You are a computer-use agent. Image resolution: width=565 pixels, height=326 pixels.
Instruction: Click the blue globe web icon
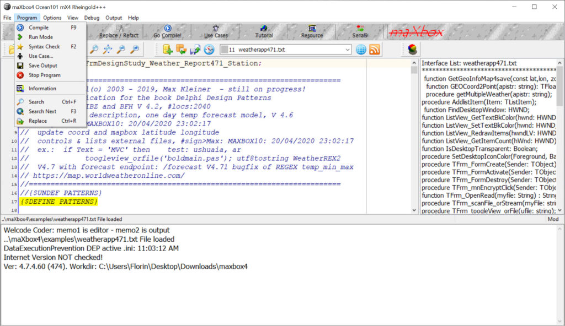pyautogui.click(x=361, y=50)
